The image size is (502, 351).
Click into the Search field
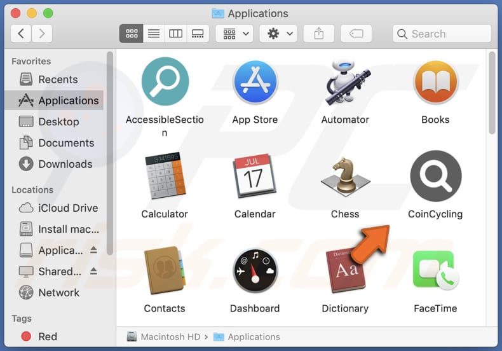(442, 34)
